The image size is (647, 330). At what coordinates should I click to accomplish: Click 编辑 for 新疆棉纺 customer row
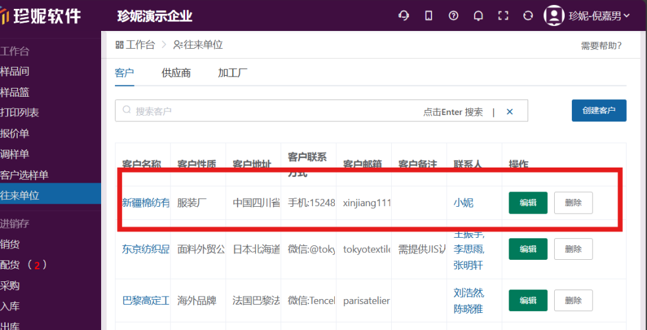click(x=528, y=203)
